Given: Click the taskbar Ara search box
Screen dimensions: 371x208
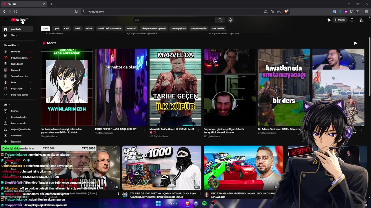Looking at the screenshot, I should click(x=173, y=204).
